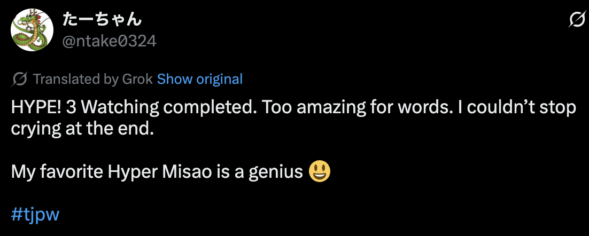Click the Grok icon at top right
Image resolution: width=589 pixels, height=236 pixels.
[x=577, y=21]
